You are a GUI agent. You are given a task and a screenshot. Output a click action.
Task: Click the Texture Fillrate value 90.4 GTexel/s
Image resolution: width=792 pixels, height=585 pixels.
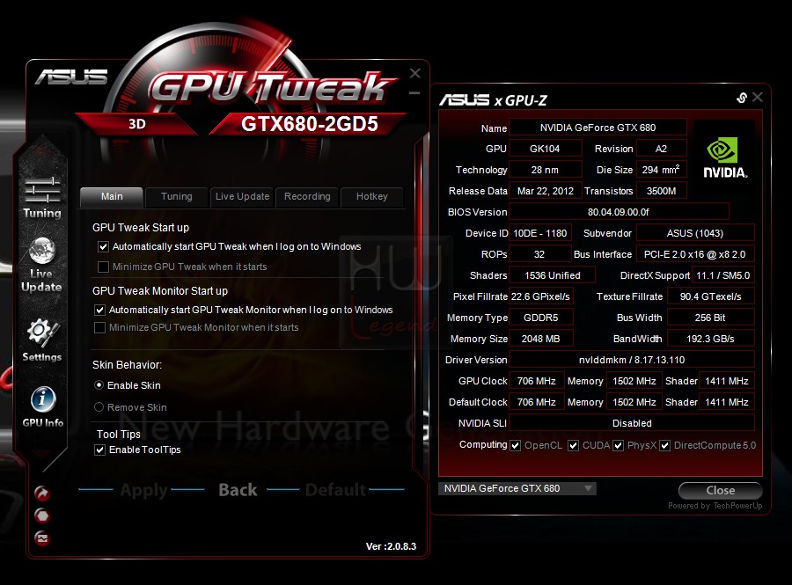710,296
